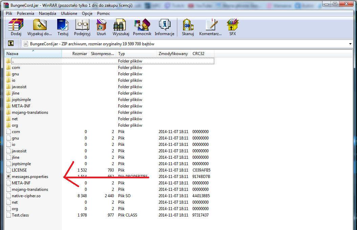
Task: Click file icon of Test.class
Action: pos(9,215)
